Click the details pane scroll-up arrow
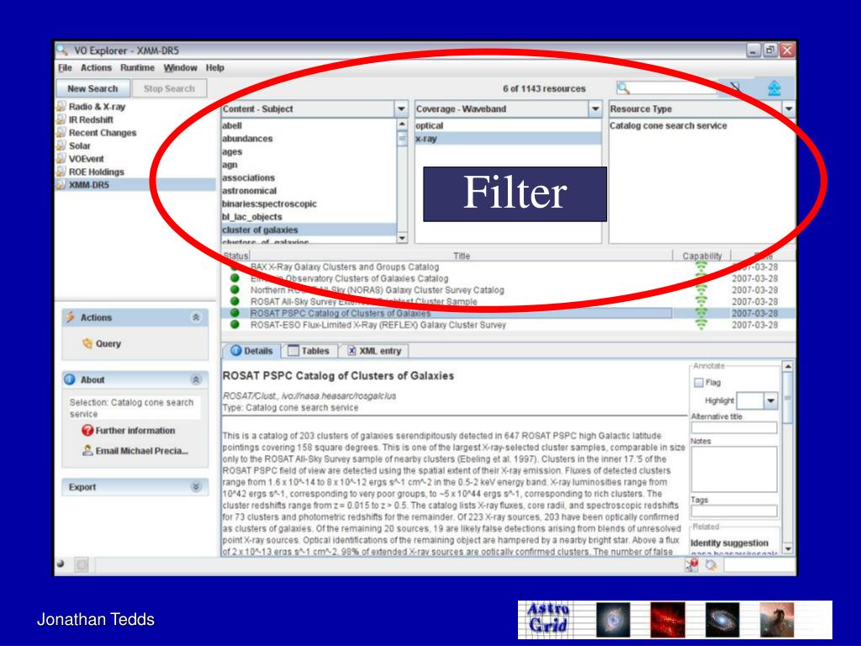The width and height of the screenshot is (861, 646). (x=788, y=367)
